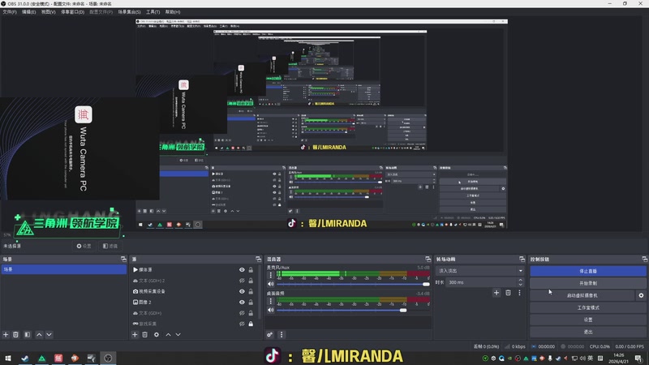This screenshot has width=649, height=365.
Task: Open source properties gear in Sources panel
Action: click(x=157, y=334)
